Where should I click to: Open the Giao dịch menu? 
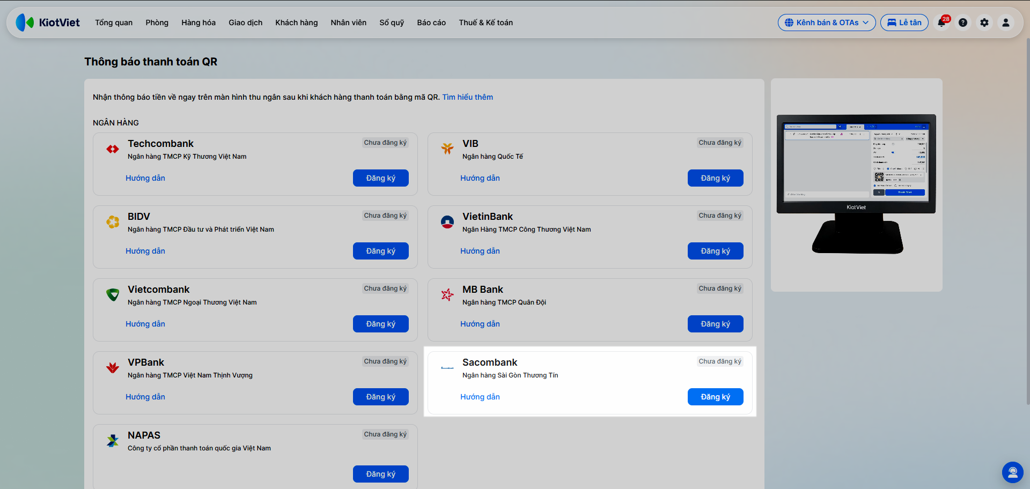pos(246,23)
